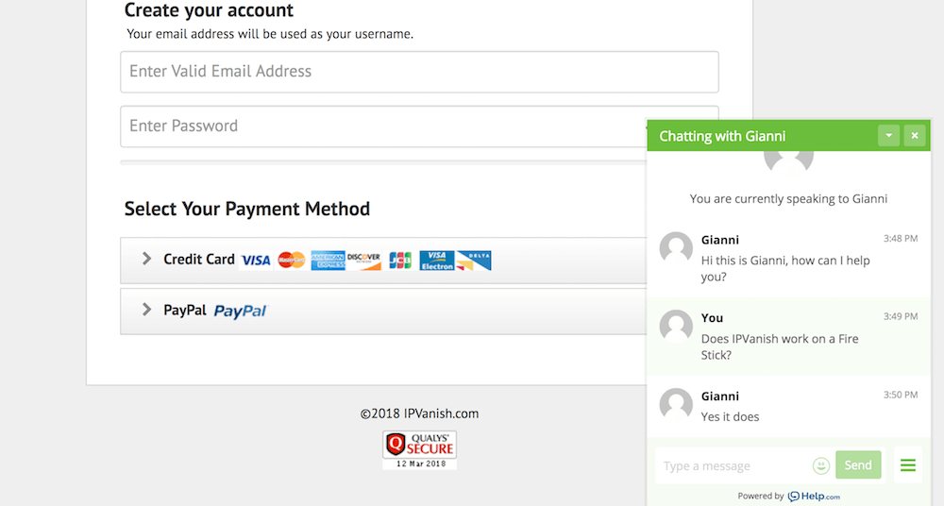944x506 pixels.
Task: Open the chat options hamburger menu
Action: pos(908,465)
